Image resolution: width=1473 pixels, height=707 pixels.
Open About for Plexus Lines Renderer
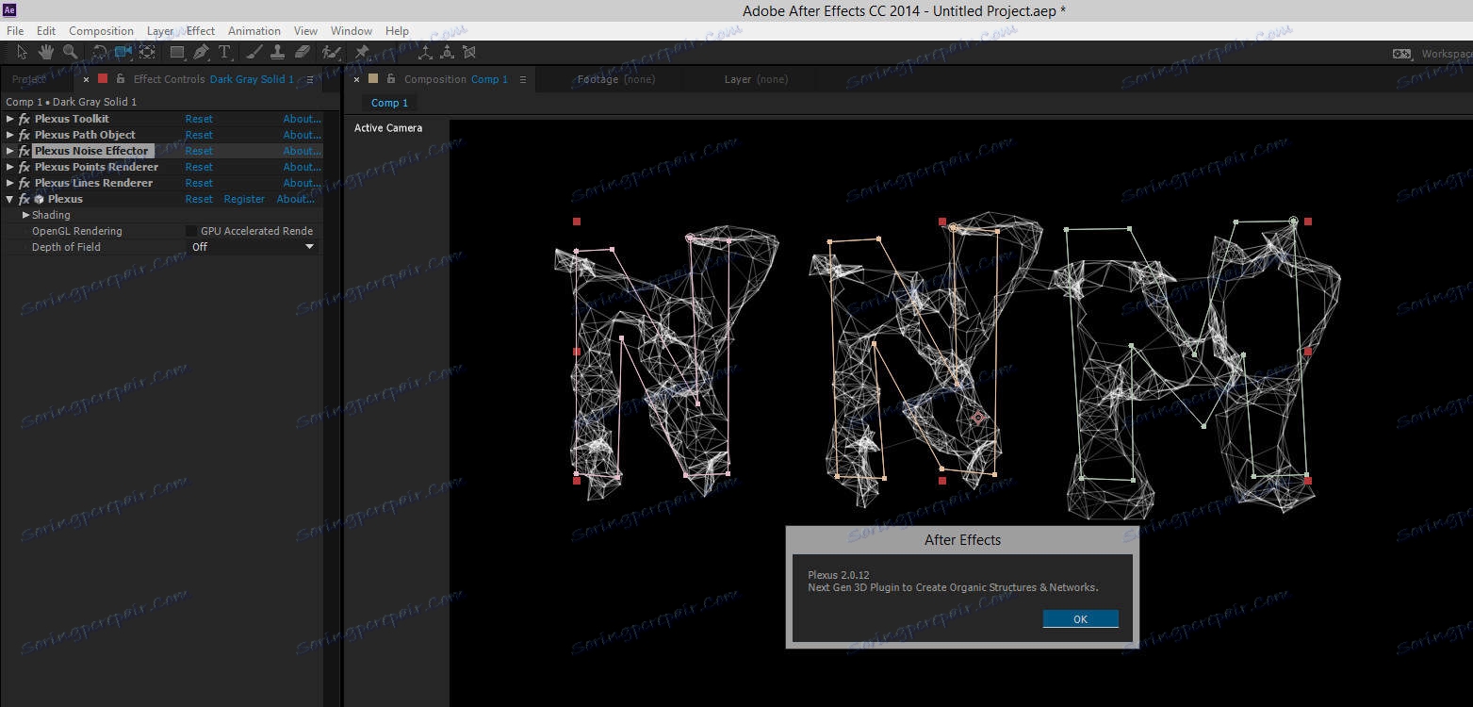pos(302,183)
